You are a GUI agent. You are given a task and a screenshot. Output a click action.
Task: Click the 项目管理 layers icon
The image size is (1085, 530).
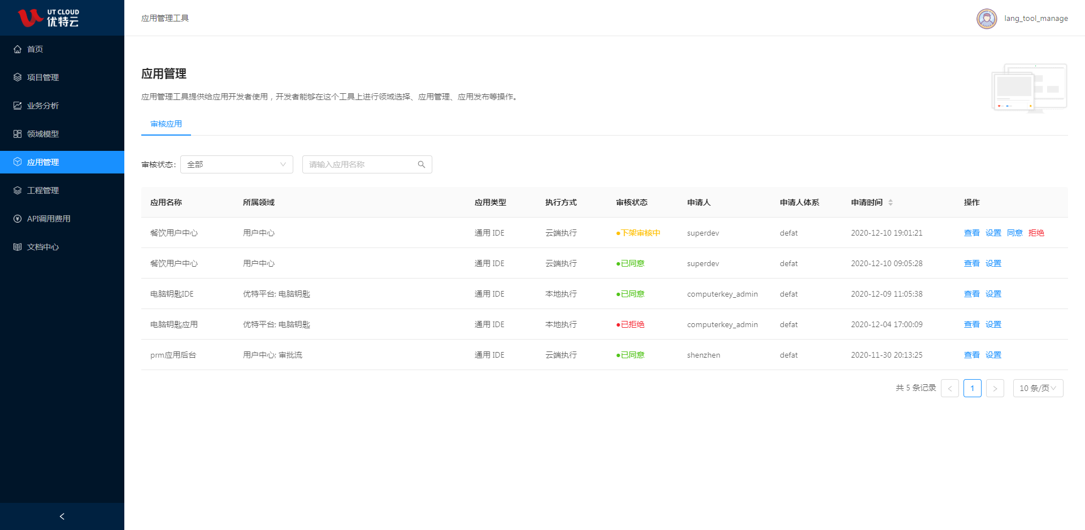[18, 77]
